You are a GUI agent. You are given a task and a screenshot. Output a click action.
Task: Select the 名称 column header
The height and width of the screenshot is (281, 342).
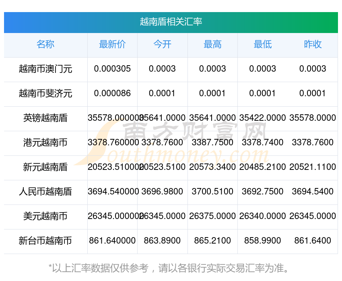point(45,44)
